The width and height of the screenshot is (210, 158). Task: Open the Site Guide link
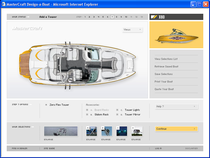49,149
